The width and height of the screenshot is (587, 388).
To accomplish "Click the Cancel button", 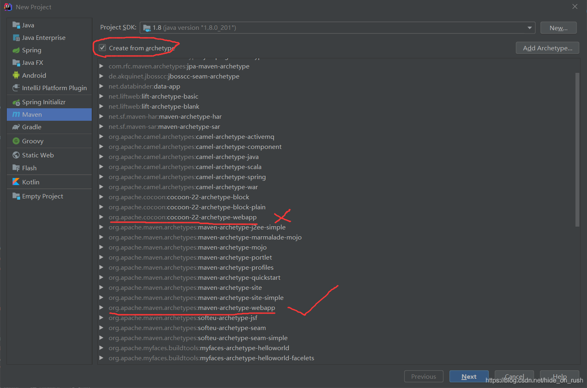I will tap(514, 376).
